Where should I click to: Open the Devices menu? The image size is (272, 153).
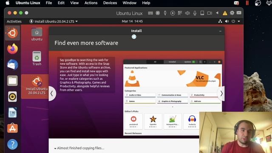tap(110, 3)
